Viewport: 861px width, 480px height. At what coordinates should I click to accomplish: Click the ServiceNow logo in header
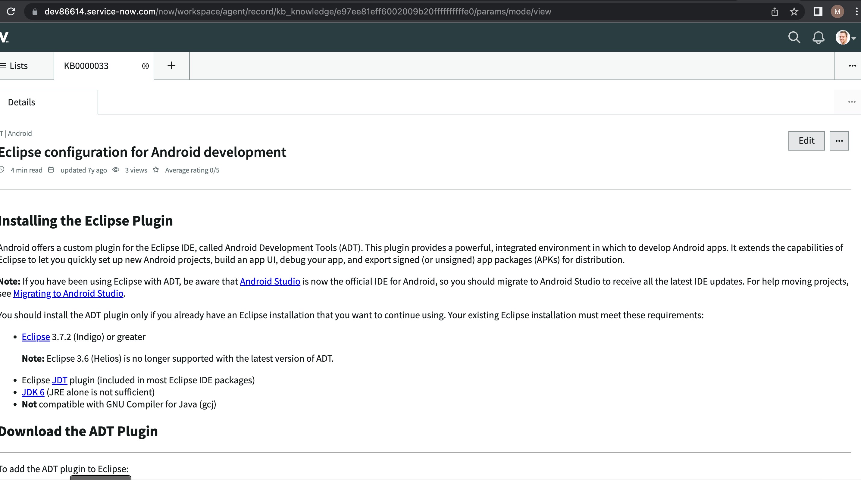click(x=4, y=37)
